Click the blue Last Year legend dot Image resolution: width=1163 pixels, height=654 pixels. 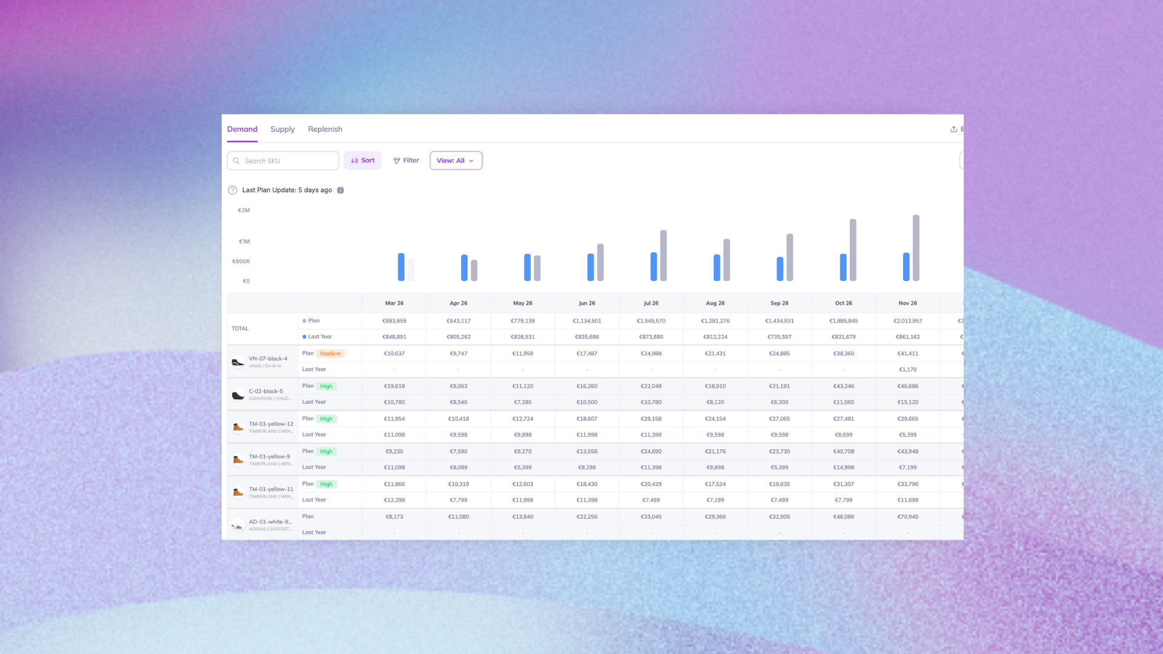[304, 337]
